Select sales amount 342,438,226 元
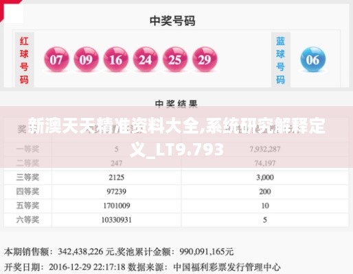353x274 pixels. (87, 251)
